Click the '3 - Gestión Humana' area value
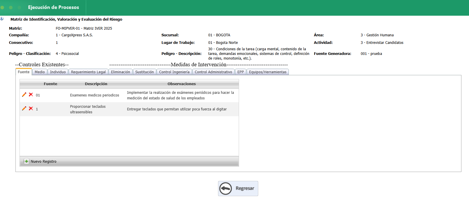Screen dimensions: 469x199 tap(377, 35)
